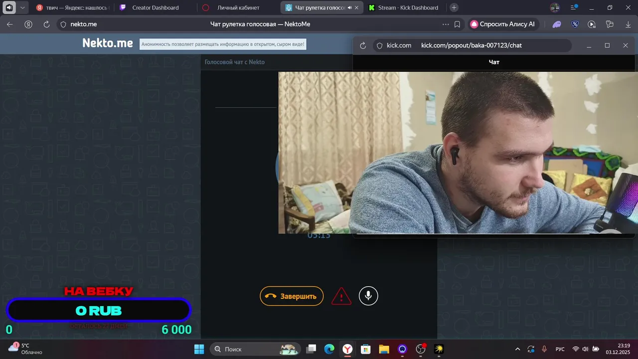Click the 6 000 goal target value
The width and height of the screenshot is (638, 359).
point(176,330)
